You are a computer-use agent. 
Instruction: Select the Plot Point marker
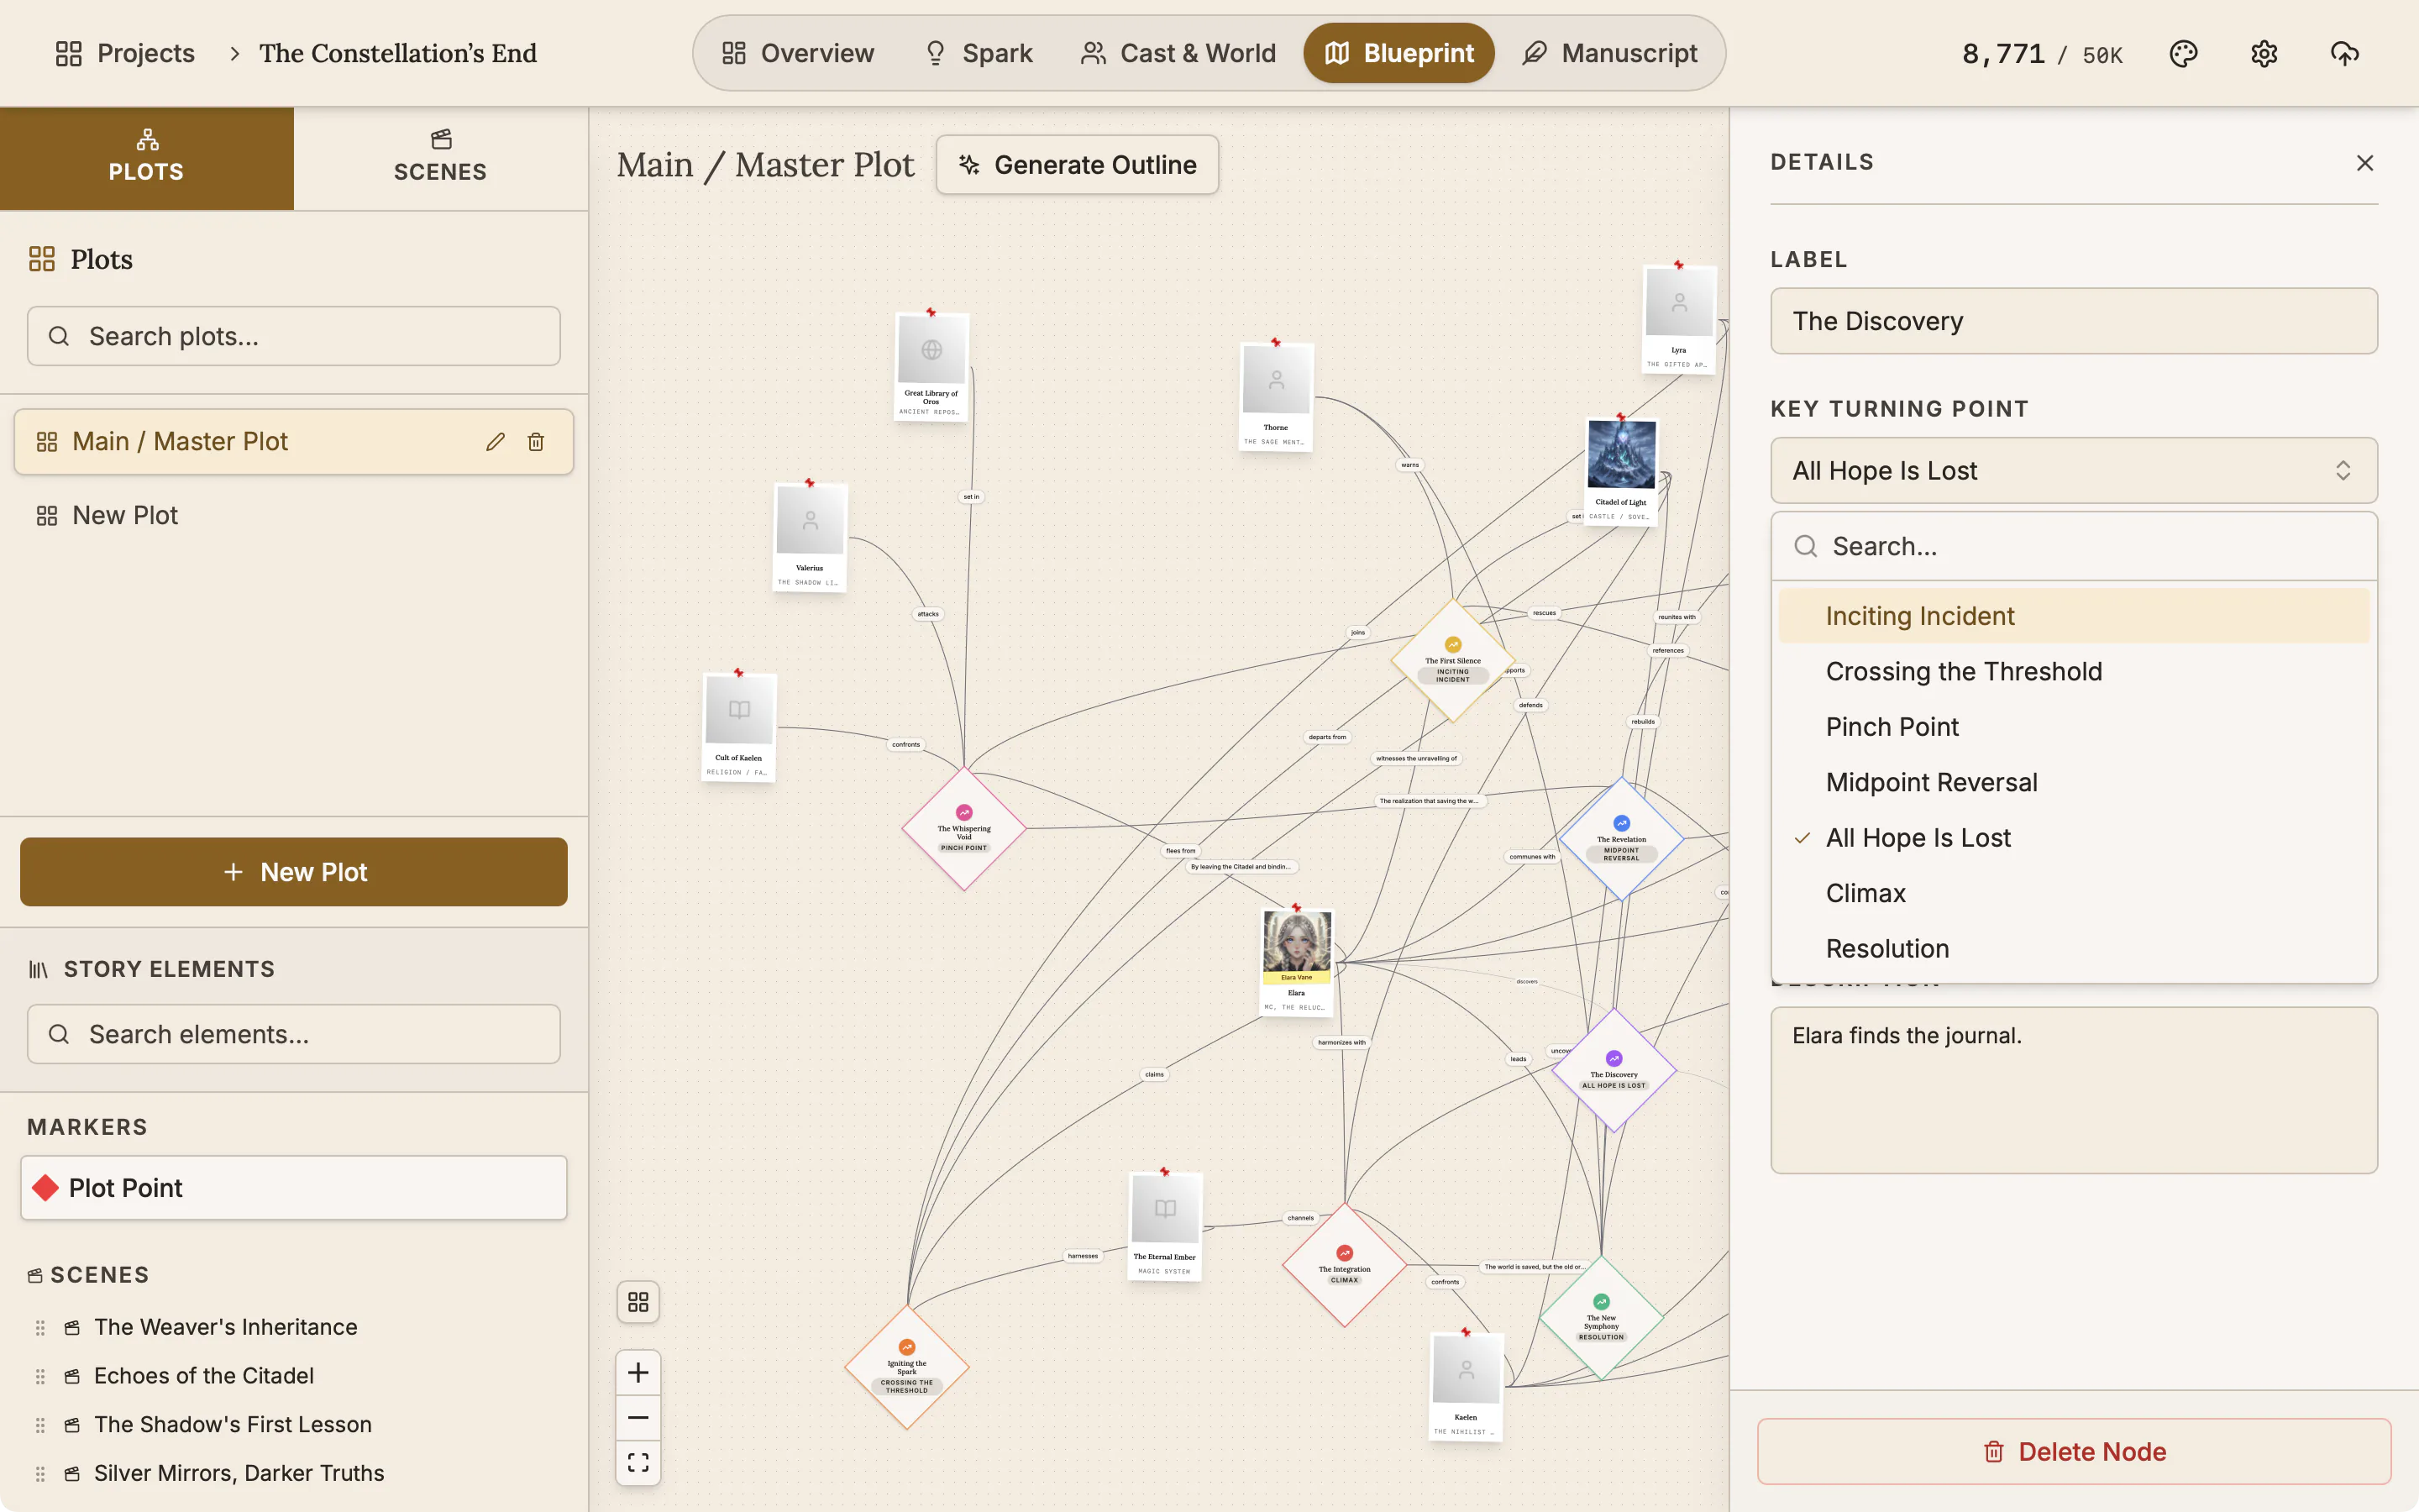[x=294, y=1188]
